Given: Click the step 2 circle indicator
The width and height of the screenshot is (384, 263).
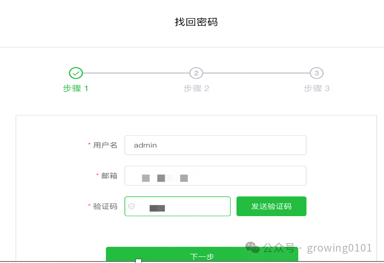Looking at the screenshot, I should point(196,73).
